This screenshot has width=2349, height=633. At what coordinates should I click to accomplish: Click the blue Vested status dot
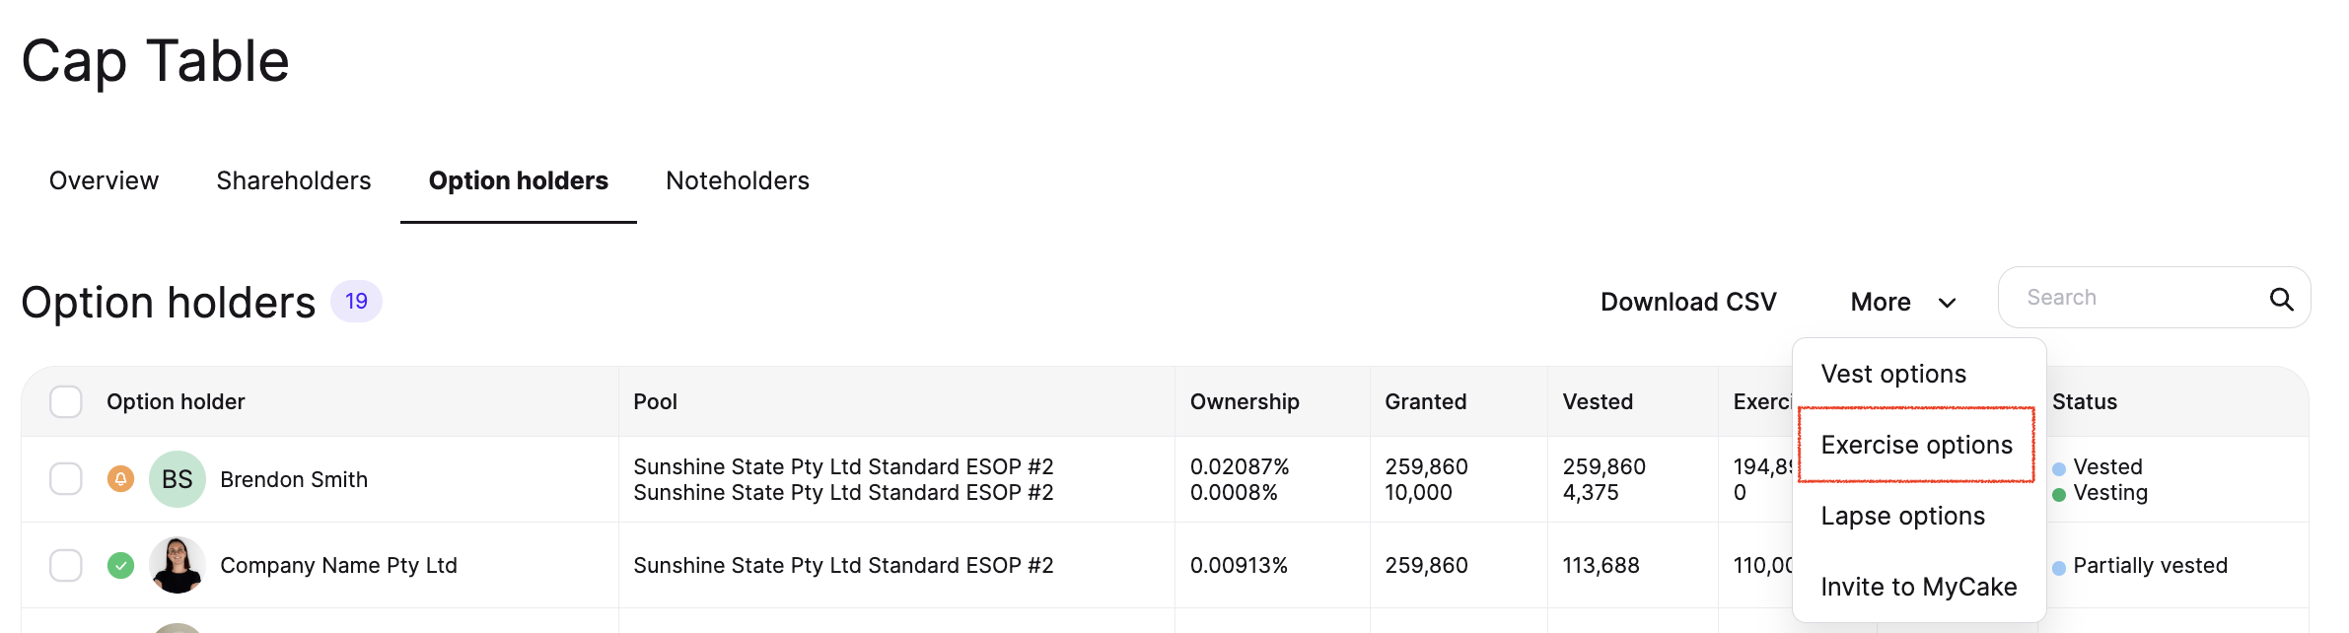[x=2059, y=469]
